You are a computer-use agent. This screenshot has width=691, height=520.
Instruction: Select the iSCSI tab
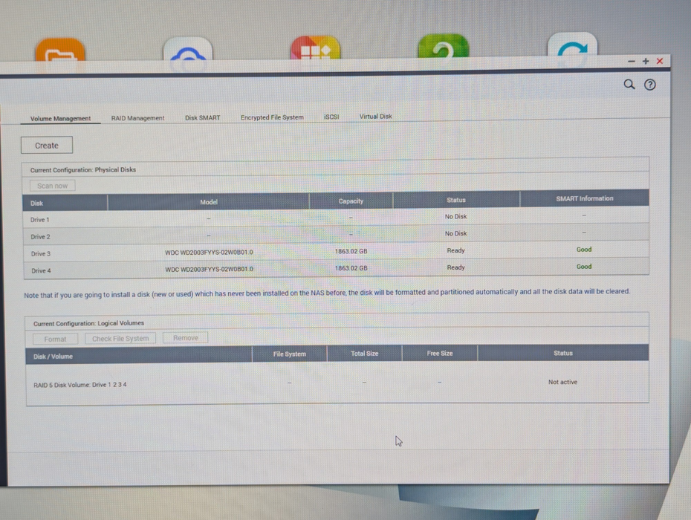click(x=331, y=117)
